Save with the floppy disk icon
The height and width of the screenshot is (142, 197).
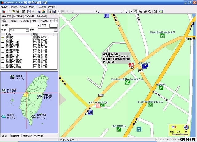(18, 11)
